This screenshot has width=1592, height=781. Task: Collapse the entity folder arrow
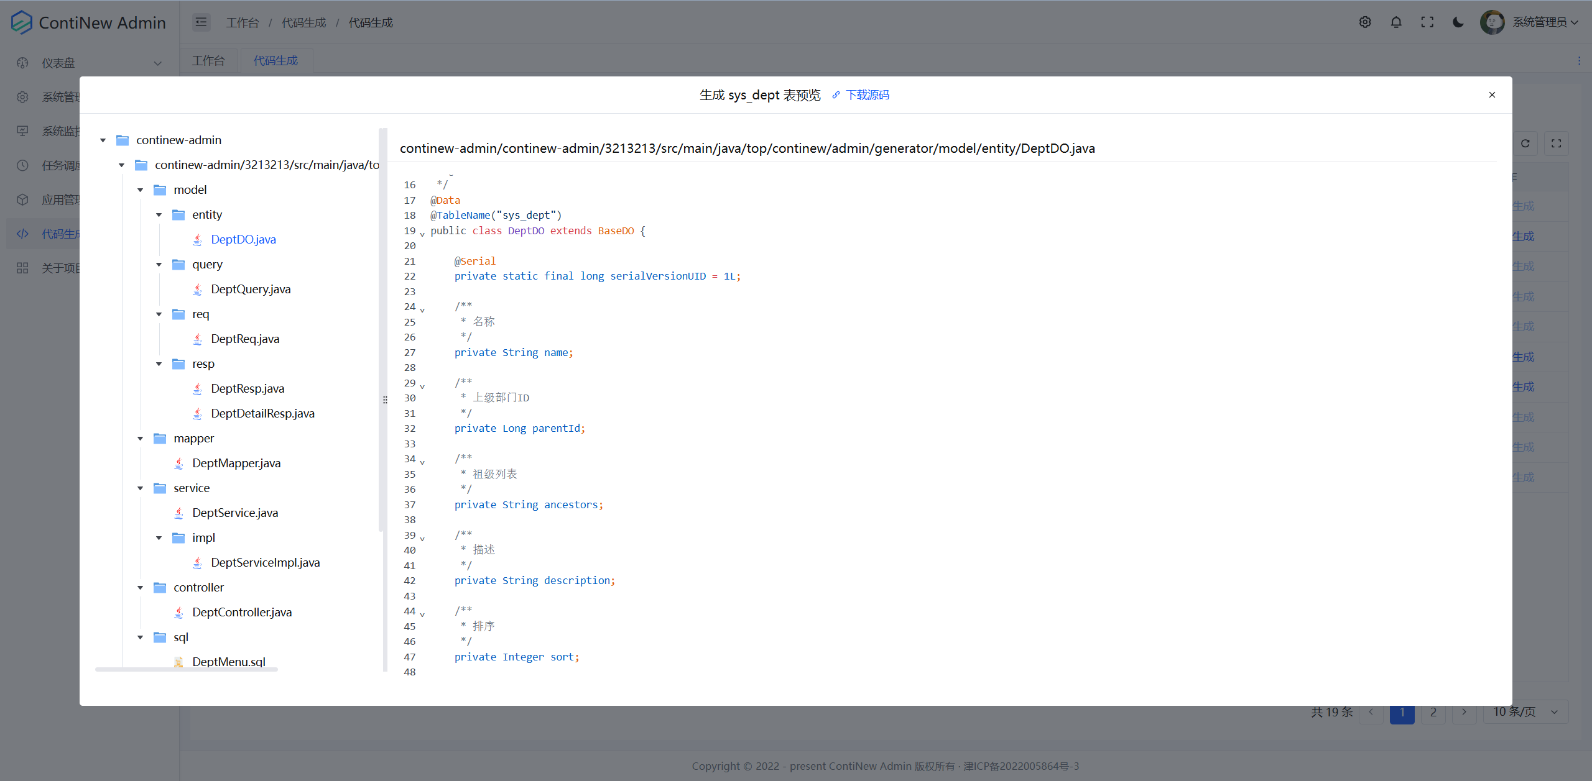coord(159,214)
